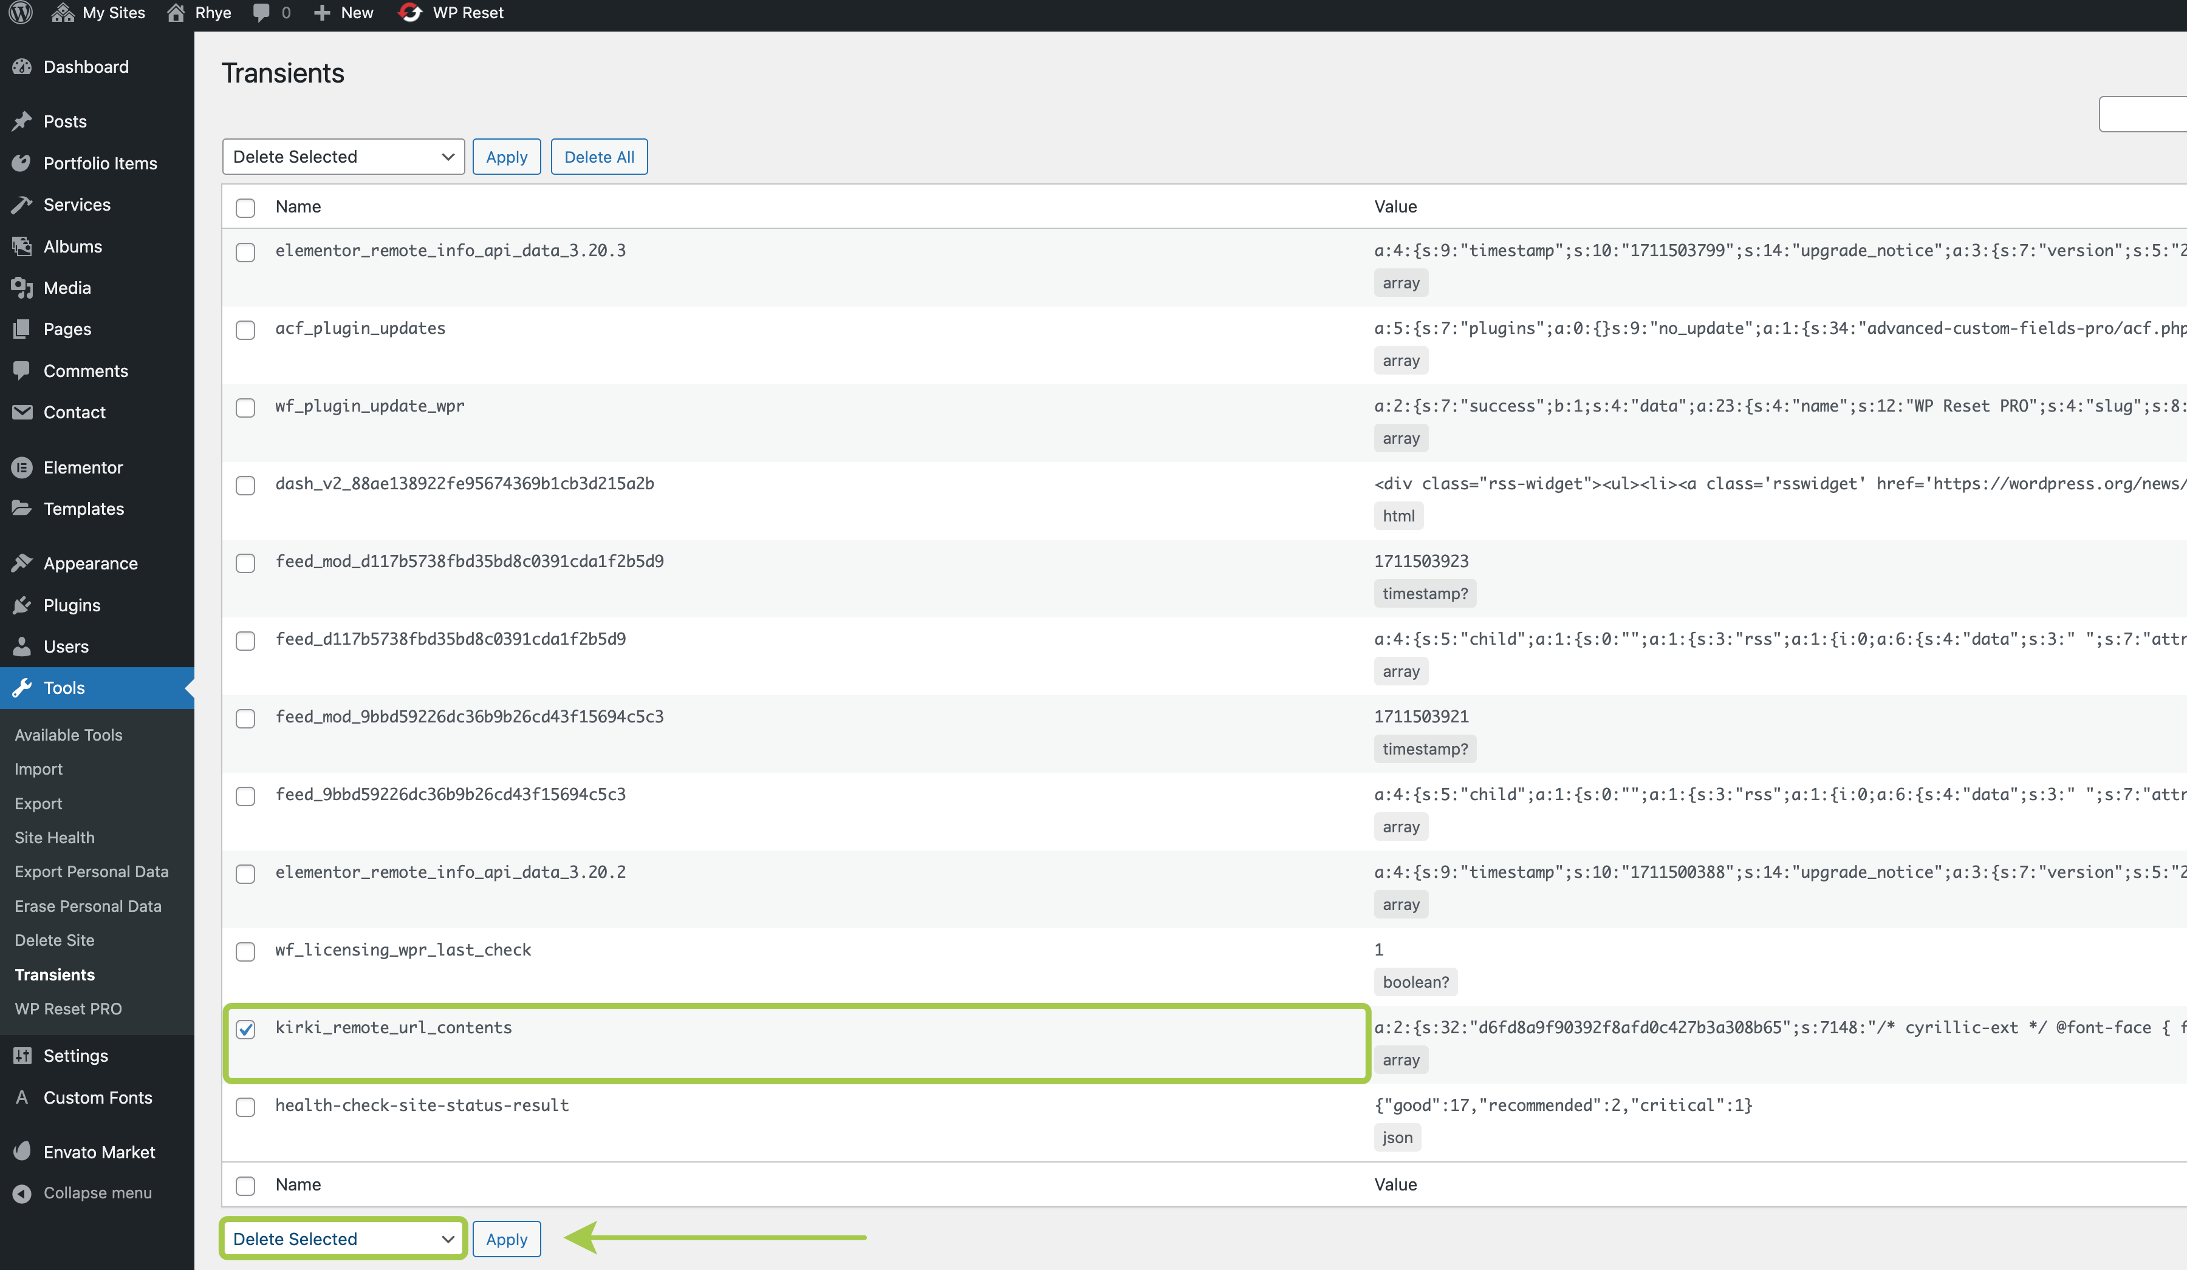Open the bottom Delete Selected dropdown

pos(343,1239)
